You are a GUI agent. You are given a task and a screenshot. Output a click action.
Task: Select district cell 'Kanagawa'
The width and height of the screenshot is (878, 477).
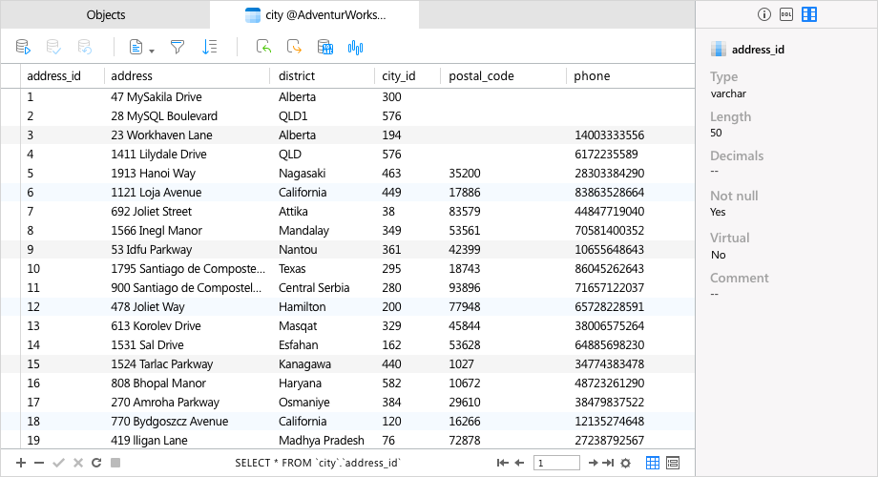click(304, 363)
